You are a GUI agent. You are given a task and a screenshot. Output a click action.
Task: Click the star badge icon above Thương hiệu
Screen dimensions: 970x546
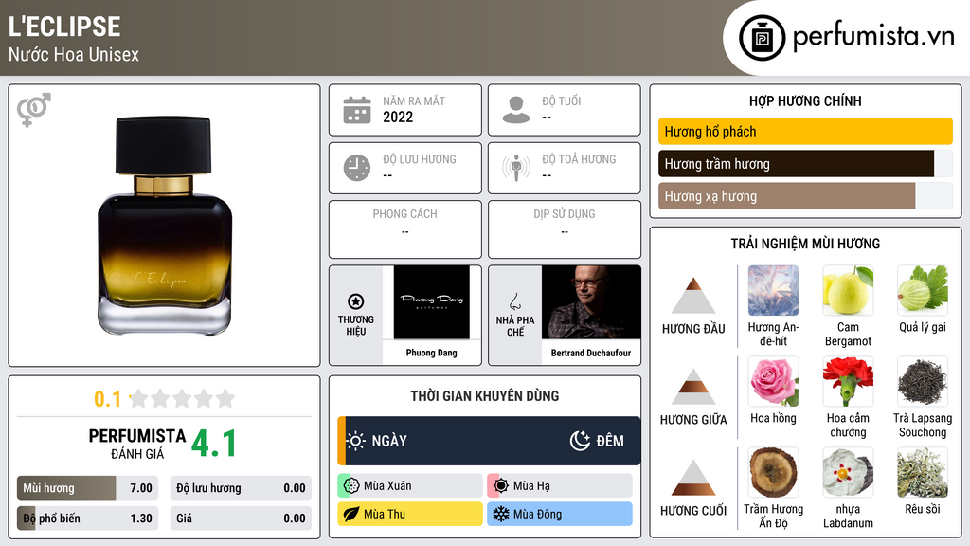click(x=356, y=301)
